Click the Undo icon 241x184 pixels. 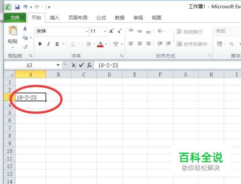[25, 7]
